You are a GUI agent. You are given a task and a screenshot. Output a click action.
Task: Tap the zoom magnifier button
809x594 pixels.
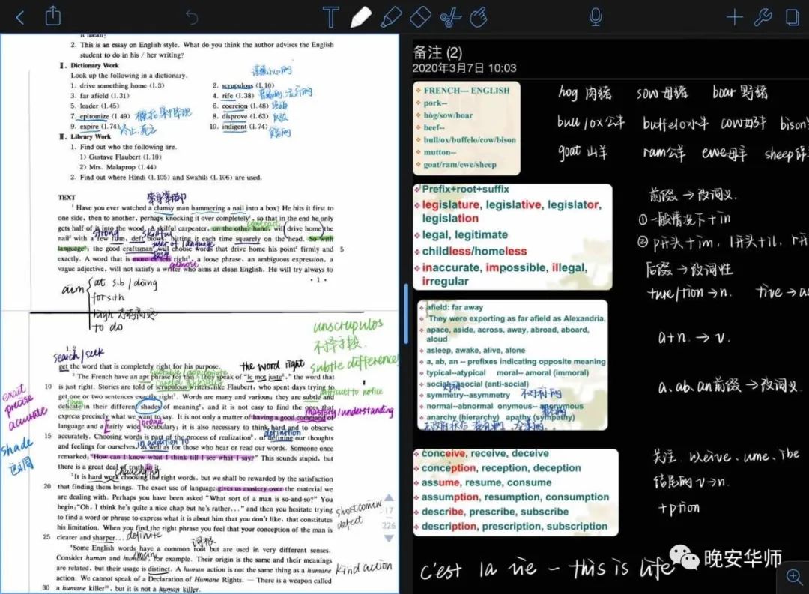coord(793,577)
